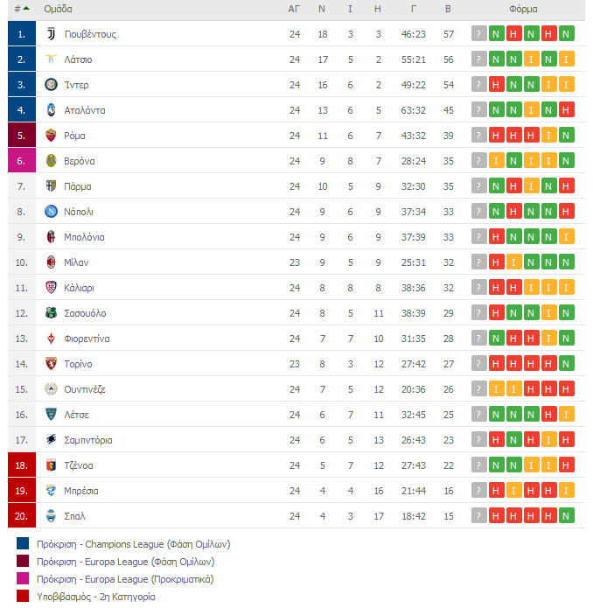Click the red Υποβιβασμός legend swatch
Image resolution: width=593 pixels, height=615 pixels.
click(23, 596)
